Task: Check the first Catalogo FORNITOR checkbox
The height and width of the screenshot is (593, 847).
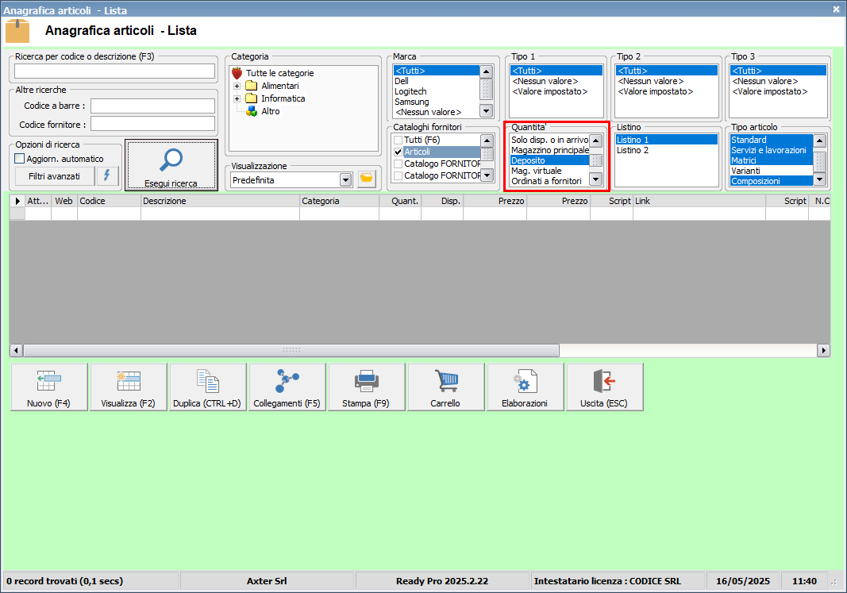Action: (x=398, y=164)
